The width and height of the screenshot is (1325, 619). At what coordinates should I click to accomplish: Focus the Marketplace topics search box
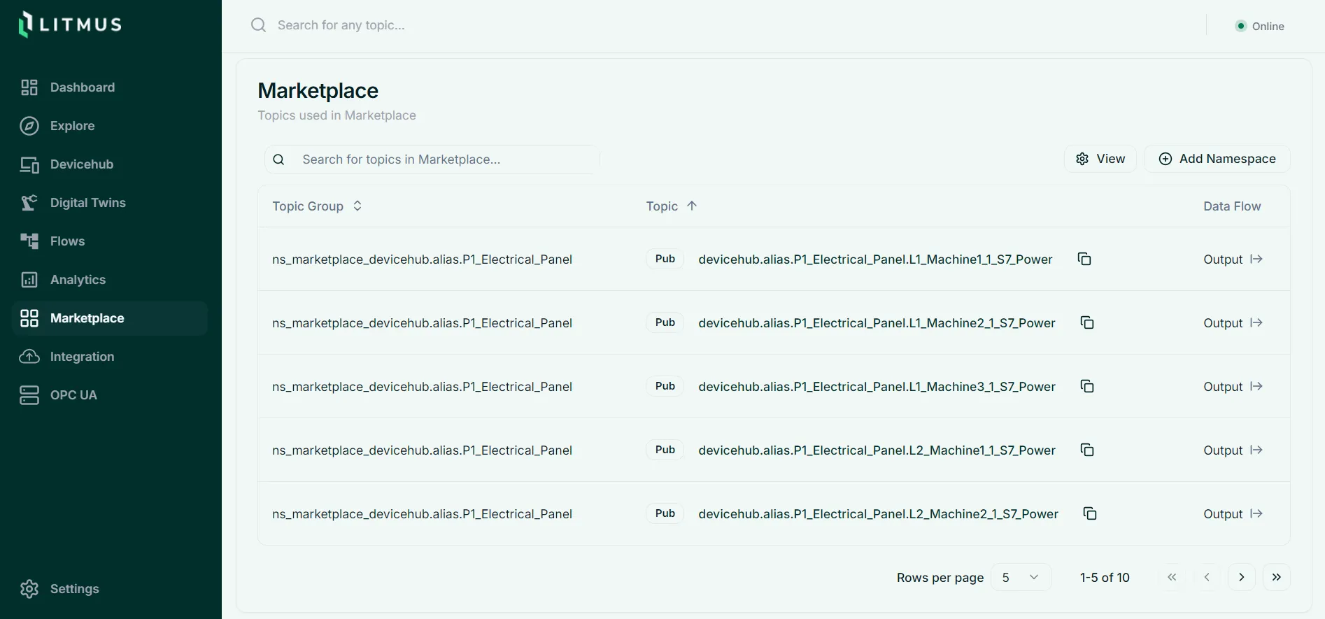[432, 159]
